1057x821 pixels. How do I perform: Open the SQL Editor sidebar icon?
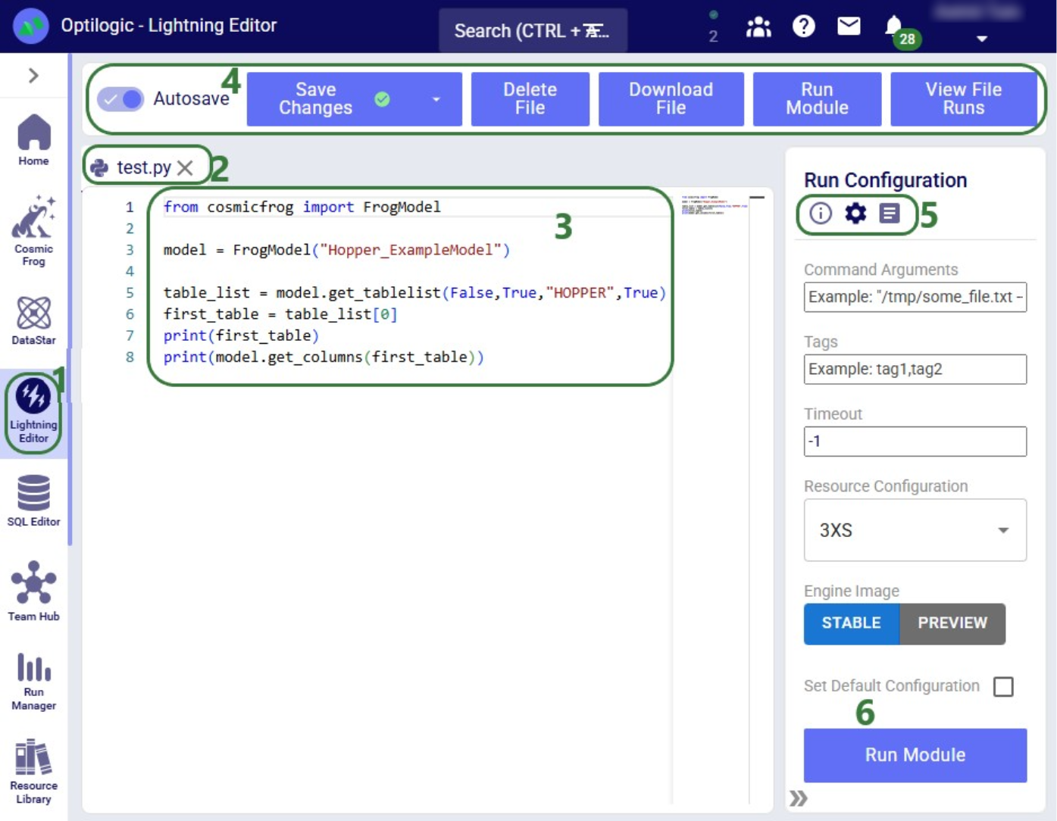(x=33, y=500)
